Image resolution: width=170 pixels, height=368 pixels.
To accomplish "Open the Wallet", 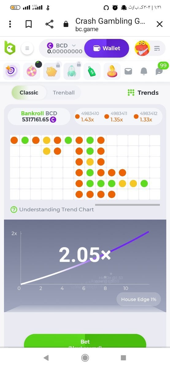I will [107, 48].
